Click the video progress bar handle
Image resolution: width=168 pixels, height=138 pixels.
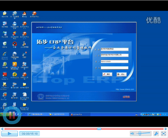pyautogui.click(x=99, y=129)
